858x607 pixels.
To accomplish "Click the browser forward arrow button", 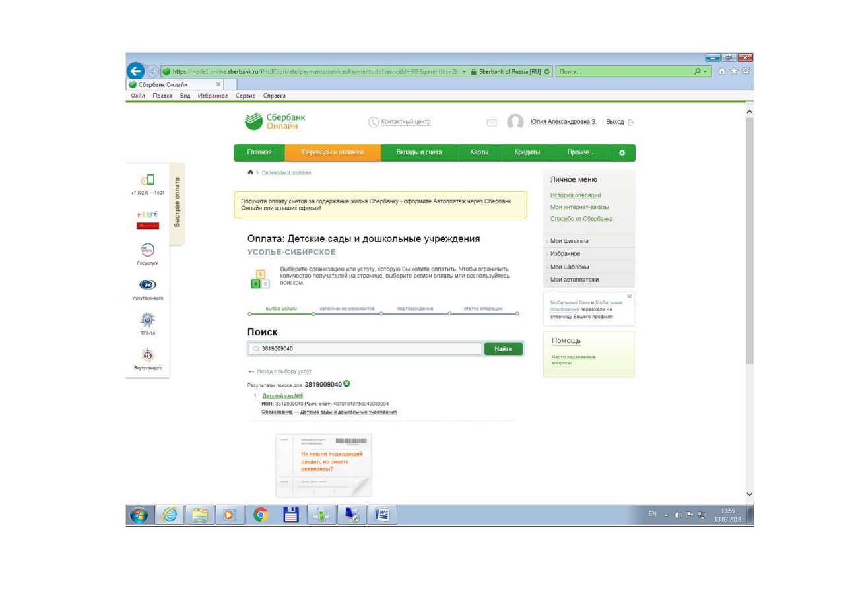I will click(152, 71).
